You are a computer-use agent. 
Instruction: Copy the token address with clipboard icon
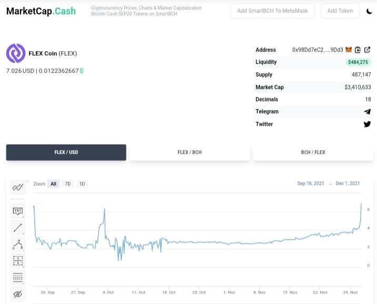pos(358,50)
